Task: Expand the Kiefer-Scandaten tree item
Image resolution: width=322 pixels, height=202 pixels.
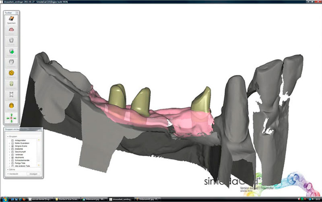Action: [x=9, y=143]
